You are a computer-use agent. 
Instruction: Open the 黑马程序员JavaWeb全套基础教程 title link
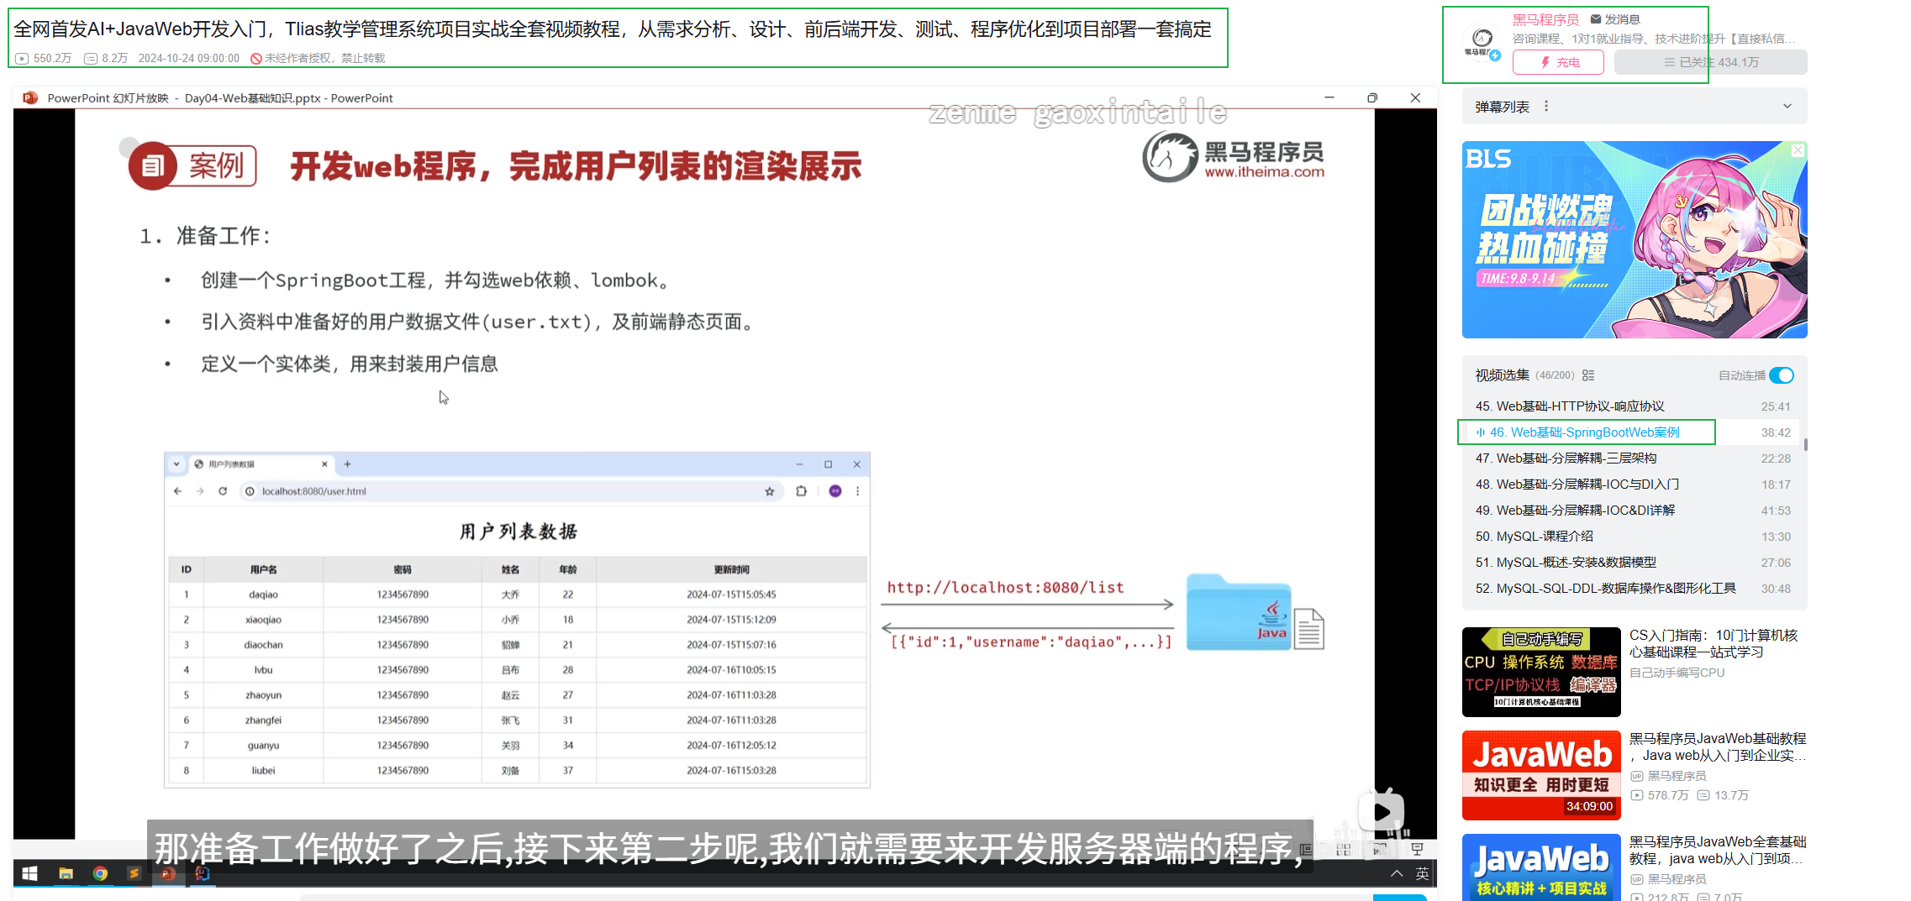(x=1717, y=850)
